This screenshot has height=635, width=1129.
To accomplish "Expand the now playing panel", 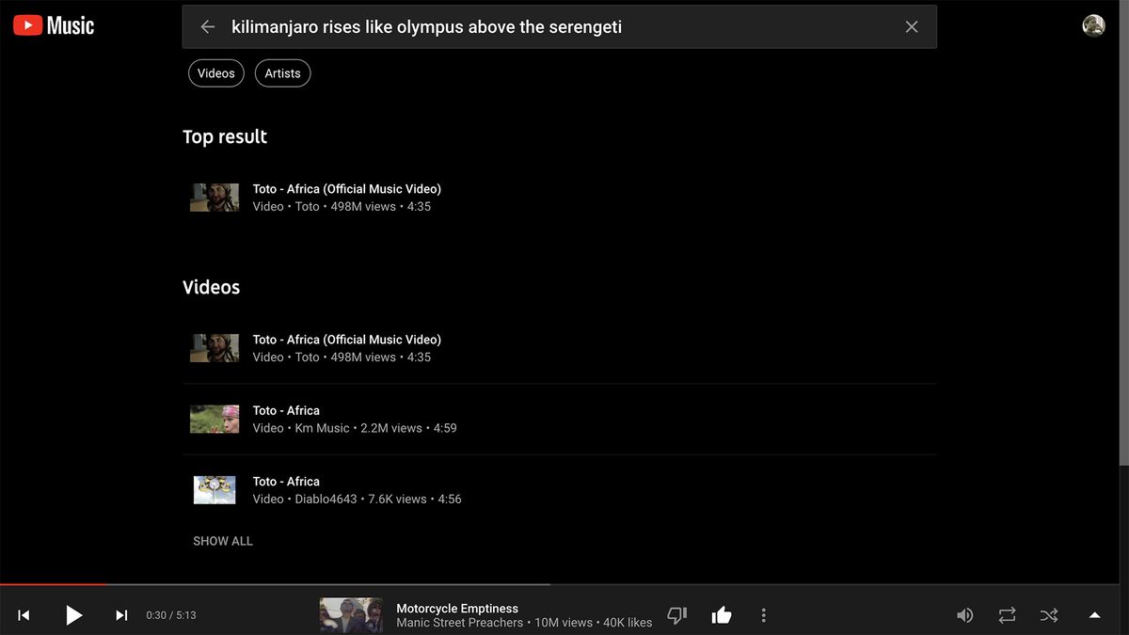I will click(x=1092, y=614).
